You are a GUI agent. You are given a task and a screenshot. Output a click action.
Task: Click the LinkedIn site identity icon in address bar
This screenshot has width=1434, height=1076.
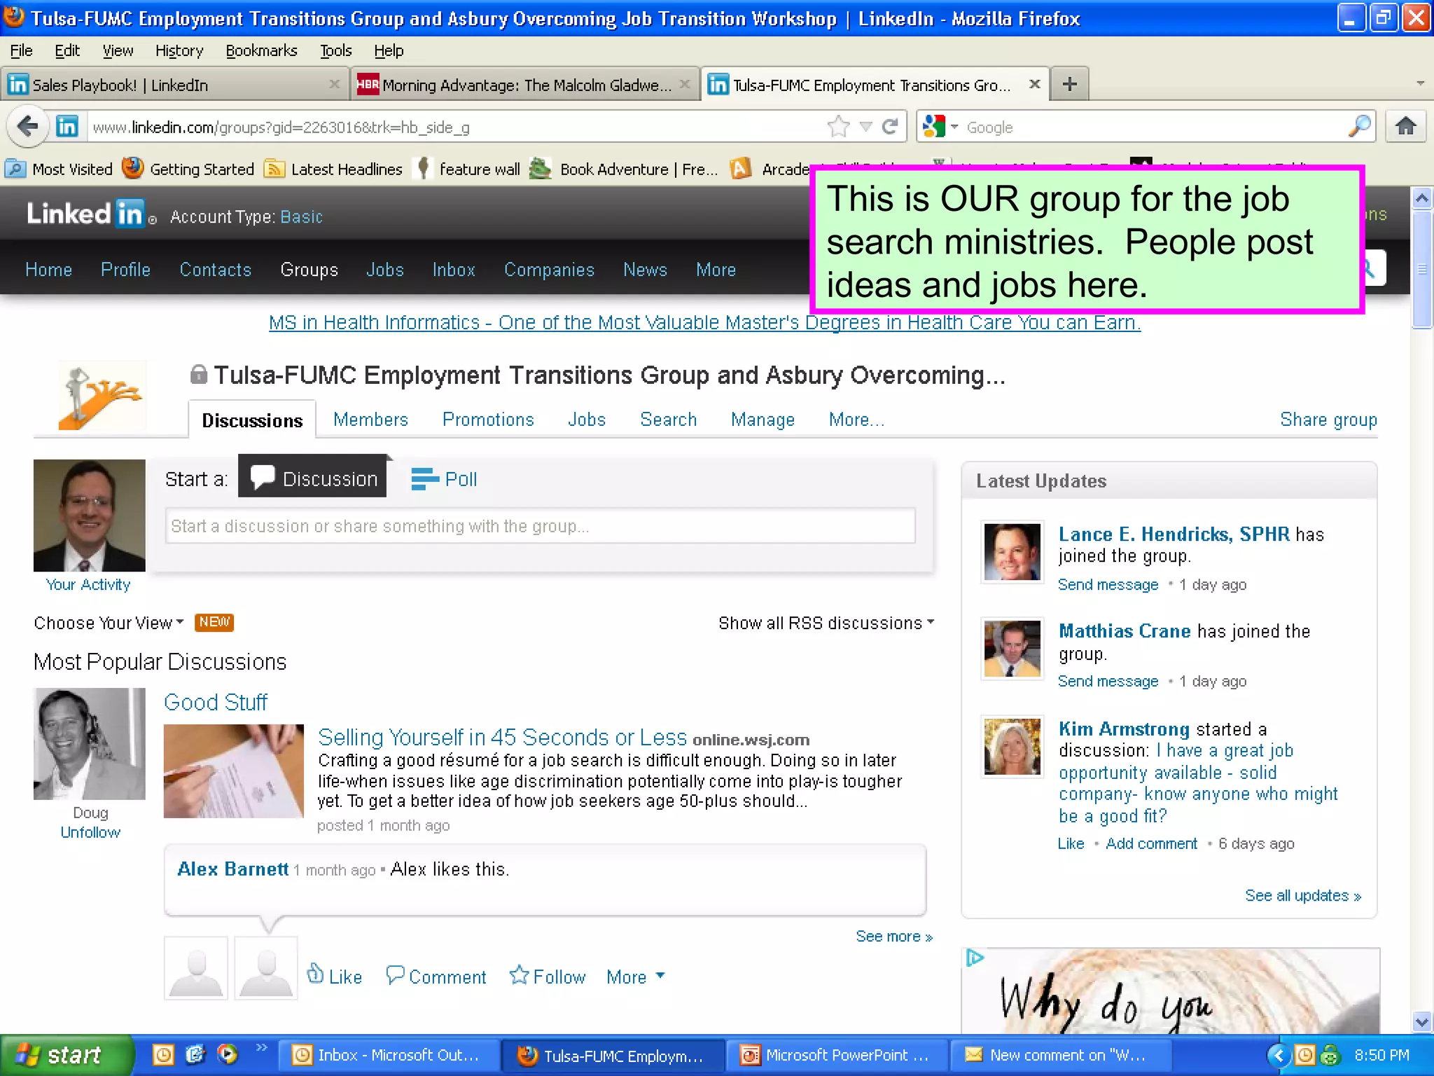coord(67,127)
